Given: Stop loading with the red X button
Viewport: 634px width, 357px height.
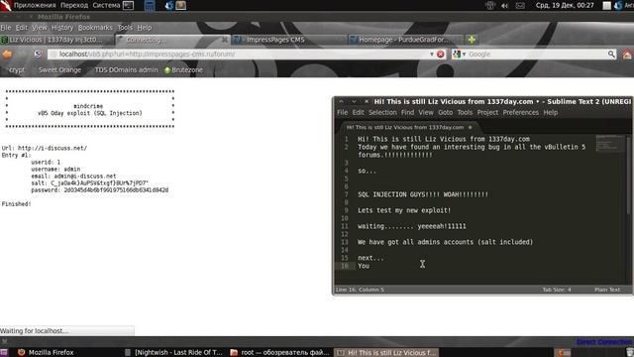Looking at the screenshot, I should point(441,55).
